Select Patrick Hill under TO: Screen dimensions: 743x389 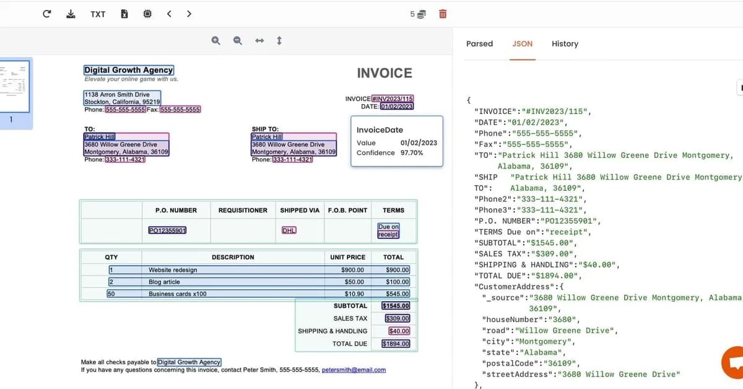tap(99, 137)
